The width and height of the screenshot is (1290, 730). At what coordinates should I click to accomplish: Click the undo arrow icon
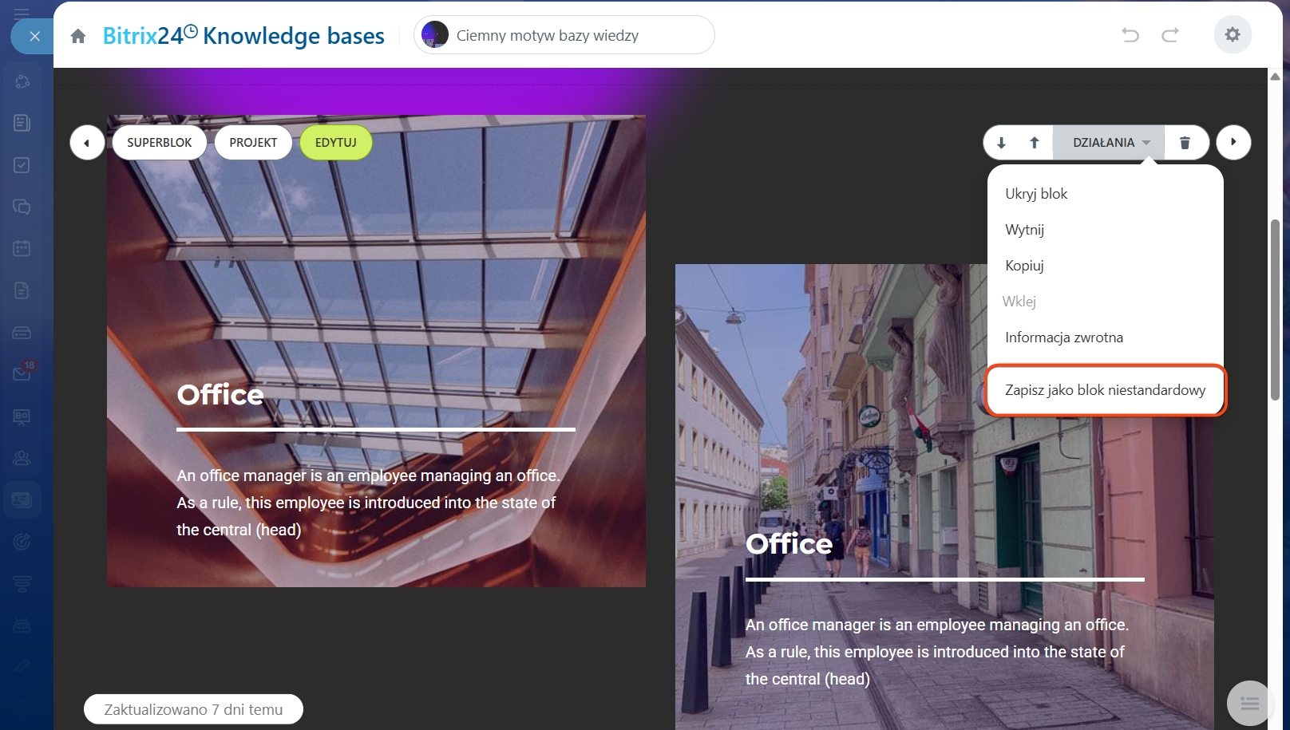(1130, 35)
